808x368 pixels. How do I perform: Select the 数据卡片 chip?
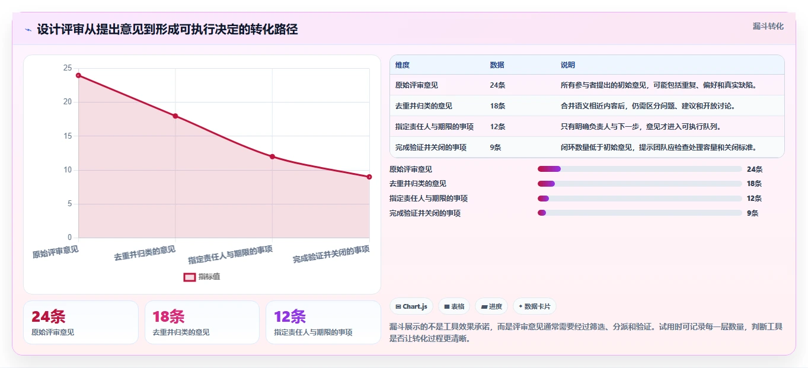[x=535, y=306]
